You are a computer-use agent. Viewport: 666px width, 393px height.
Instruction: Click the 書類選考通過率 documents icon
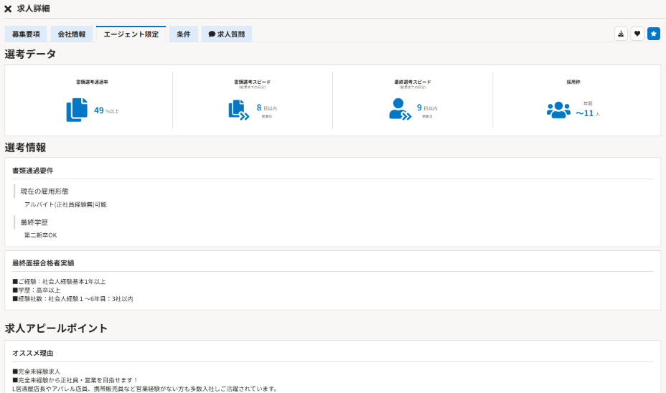click(x=77, y=110)
